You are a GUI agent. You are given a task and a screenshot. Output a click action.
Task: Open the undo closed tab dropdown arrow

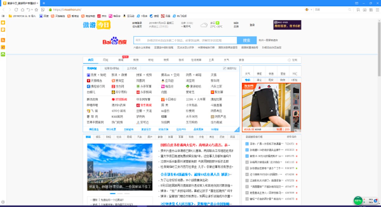point(32,9)
